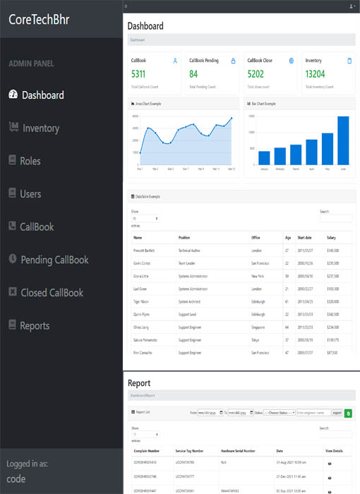Viewport: 360px width, 494px height.
Task: Click the Dashboard gauge icon in sidebar
Action: [x=13, y=94]
